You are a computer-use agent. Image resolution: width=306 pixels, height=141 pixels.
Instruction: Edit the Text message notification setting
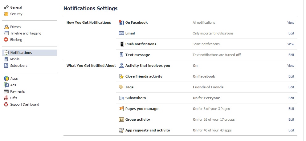click(291, 55)
